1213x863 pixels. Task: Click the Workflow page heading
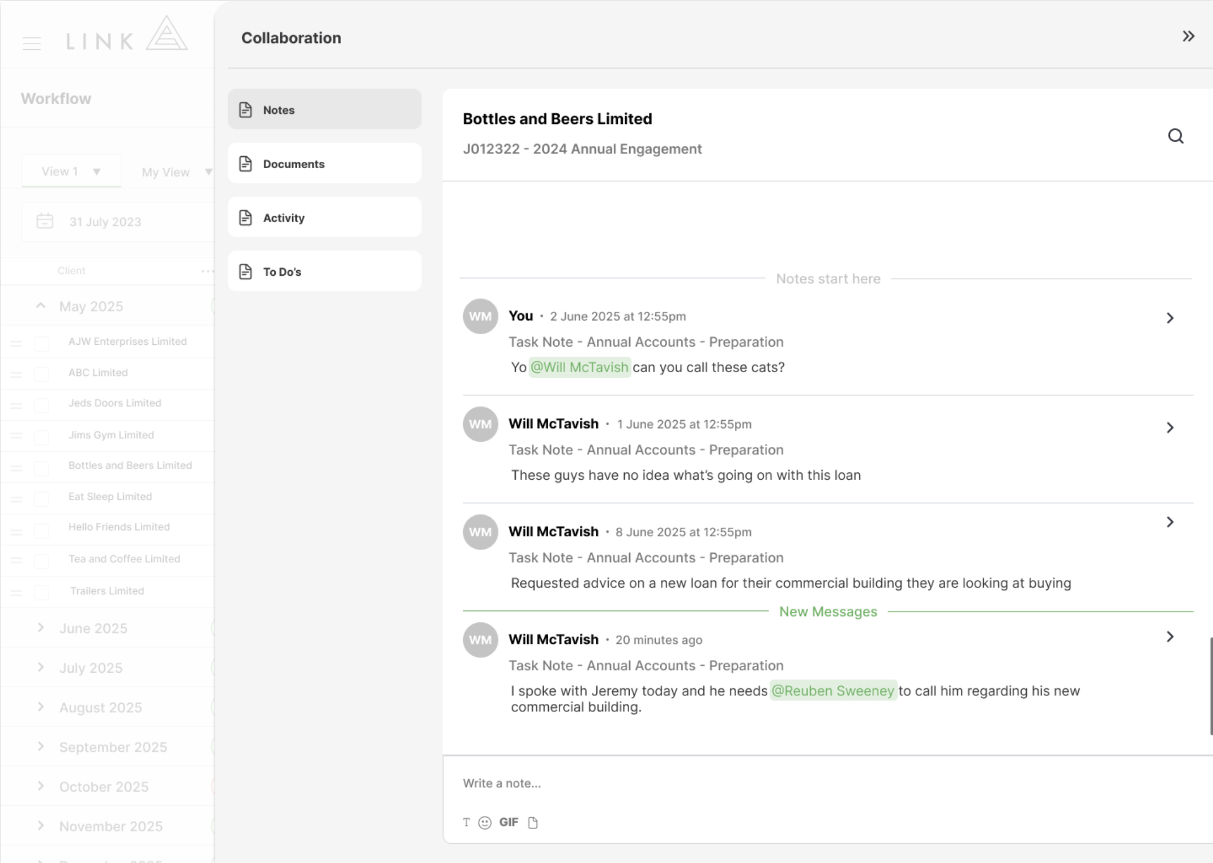(56, 99)
